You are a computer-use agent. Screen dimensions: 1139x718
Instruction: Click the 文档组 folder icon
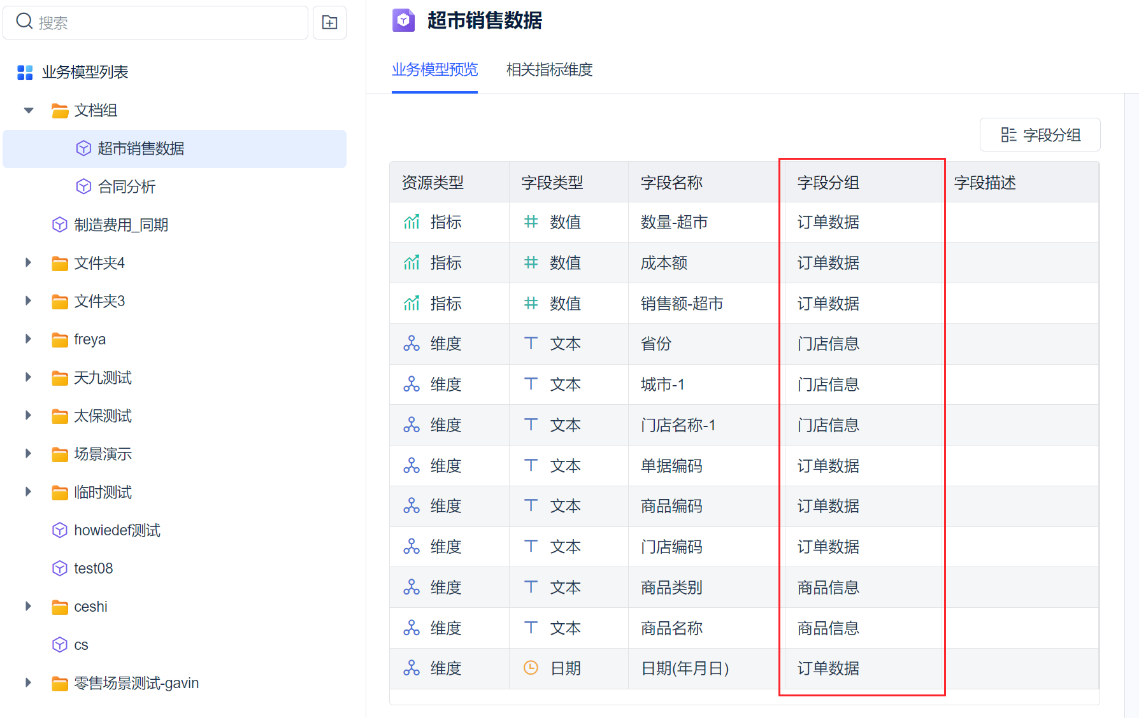tap(60, 111)
